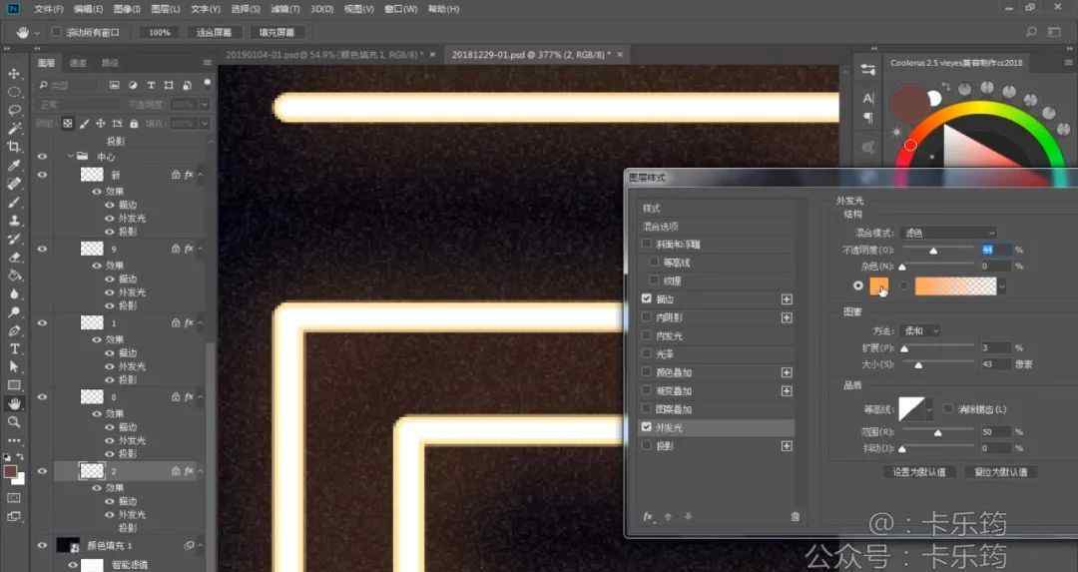Collapse effects arrow on layer 1
The width and height of the screenshot is (1078, 572).
[200, 323]
